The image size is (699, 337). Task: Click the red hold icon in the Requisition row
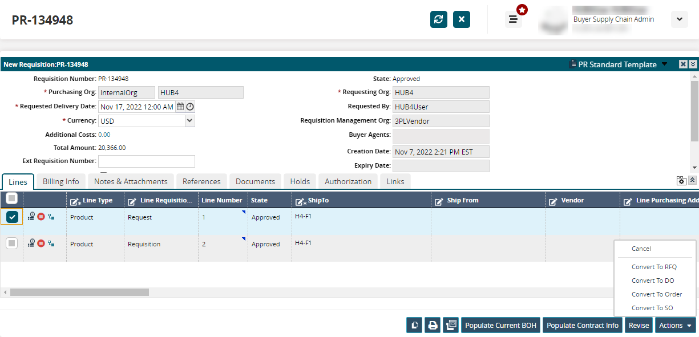point(41,243)
